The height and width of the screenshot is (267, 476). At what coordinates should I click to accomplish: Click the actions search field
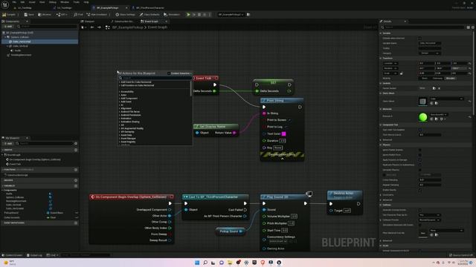(155, 78)
